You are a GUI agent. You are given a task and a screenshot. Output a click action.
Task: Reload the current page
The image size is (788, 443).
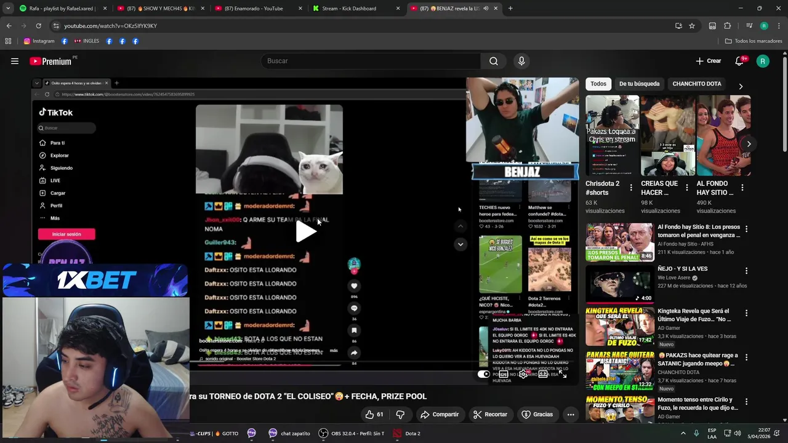click(x=38, y=26)
